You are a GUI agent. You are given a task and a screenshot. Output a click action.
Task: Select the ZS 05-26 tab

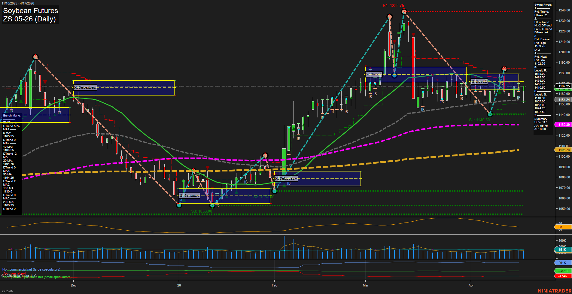click(x=8, y=291)
